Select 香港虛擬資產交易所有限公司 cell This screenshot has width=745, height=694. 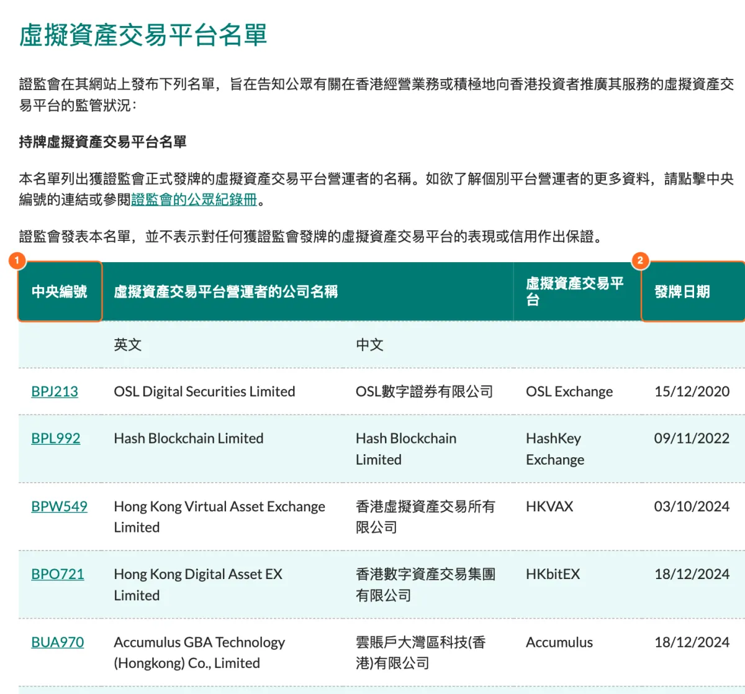point(425,517)
